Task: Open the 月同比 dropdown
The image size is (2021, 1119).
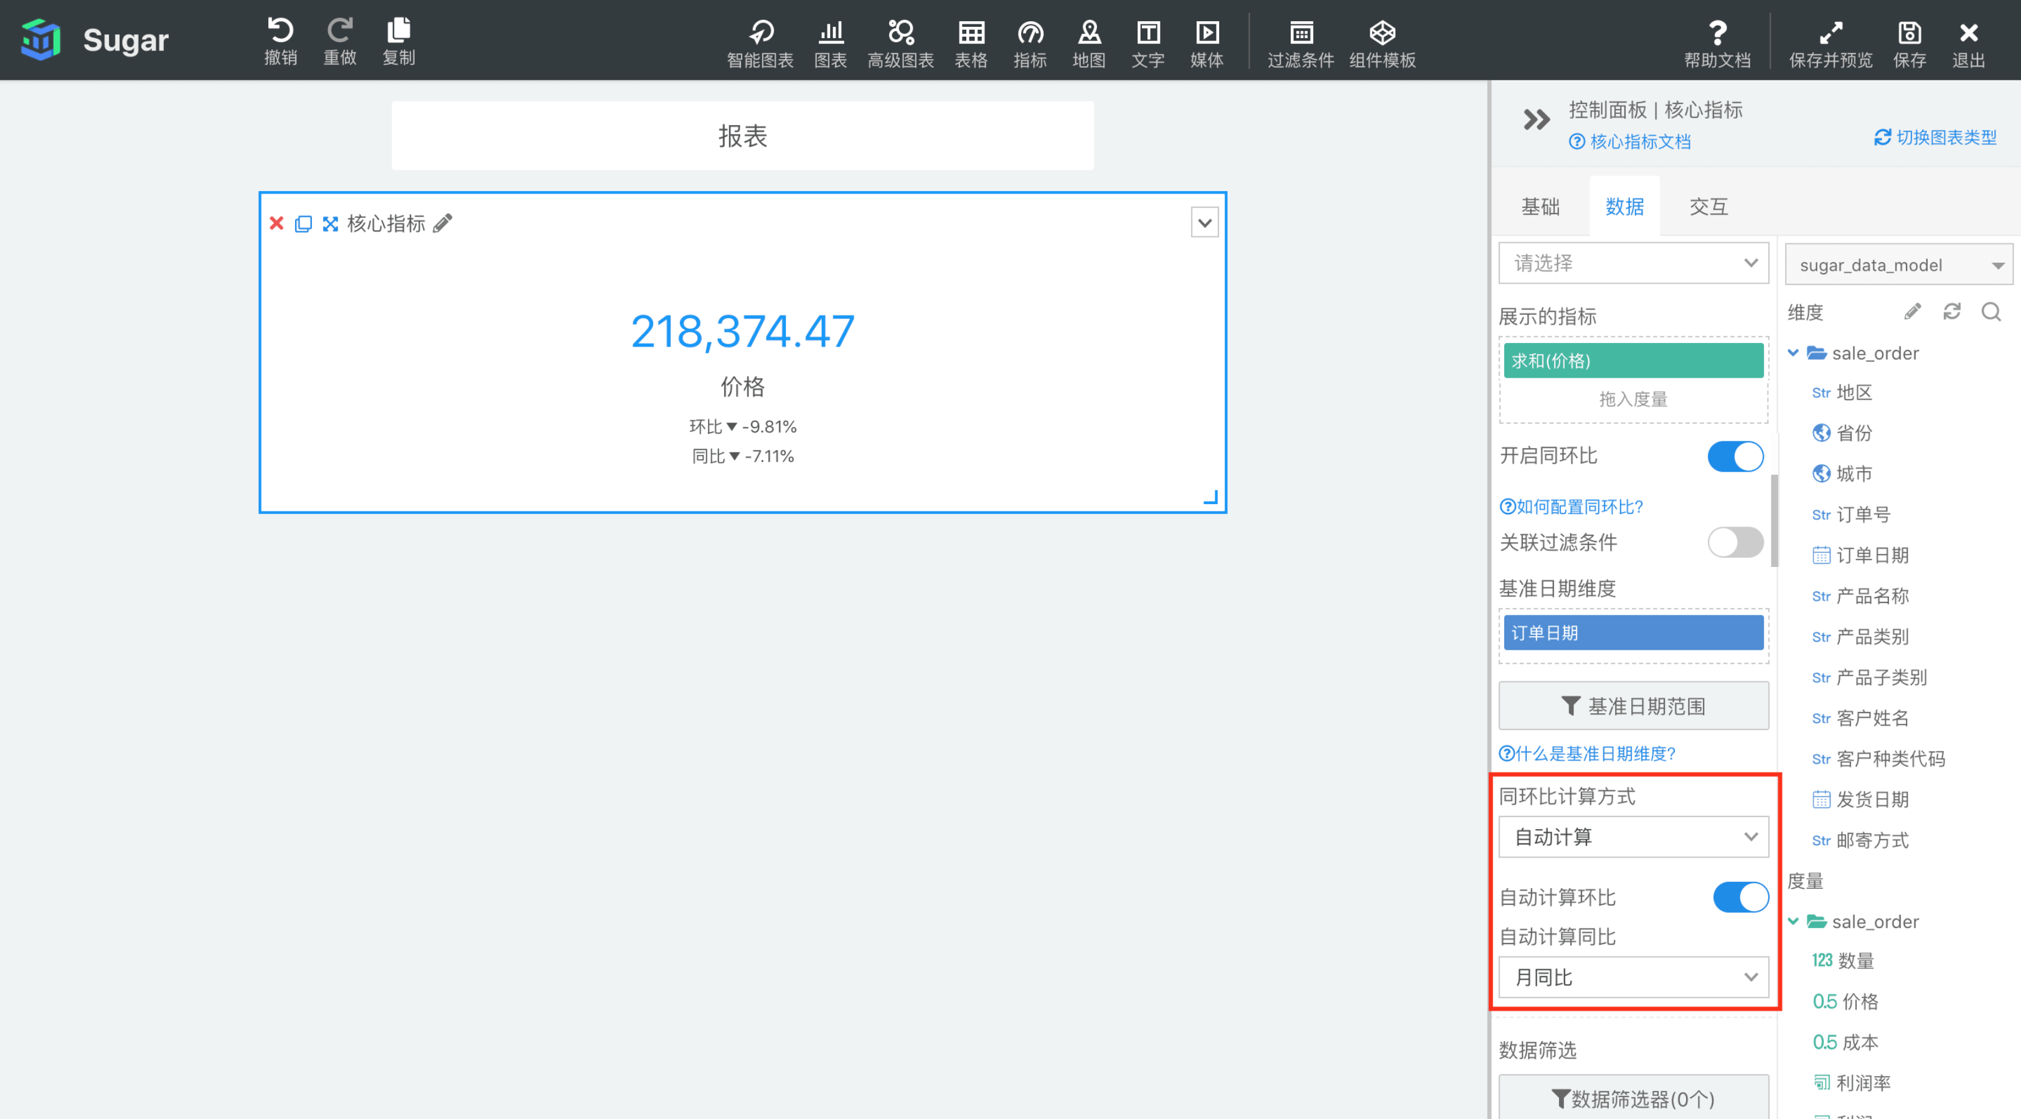Action: click(1632, 977)
